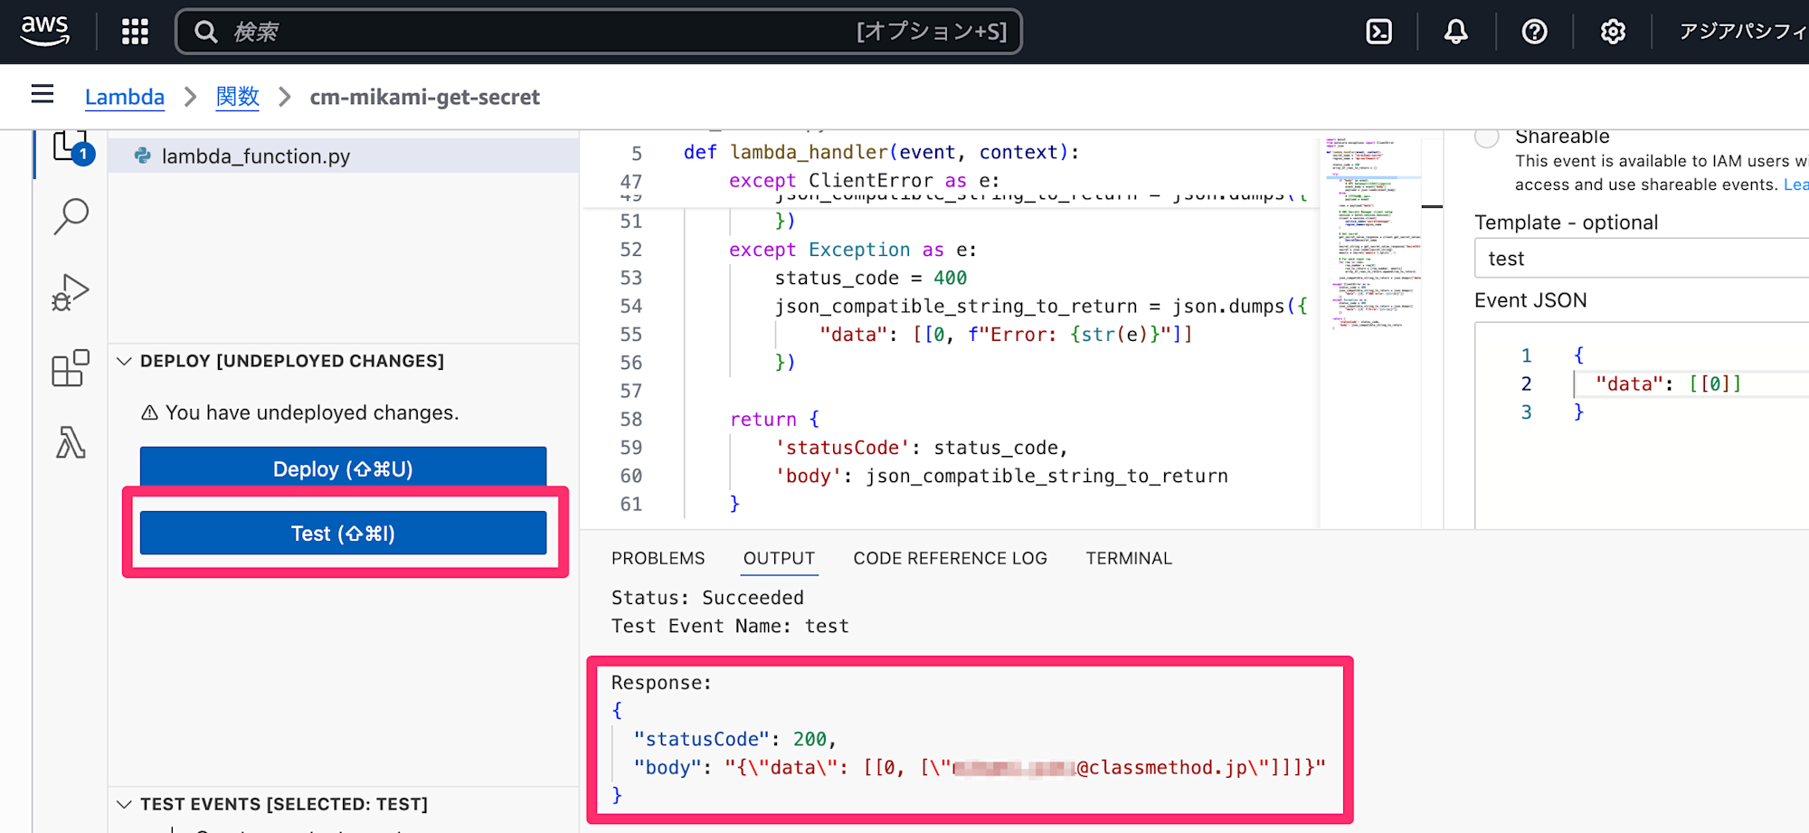Go to the 関数 breadcrumb link

pyautogui.click(x=238, y=97)
